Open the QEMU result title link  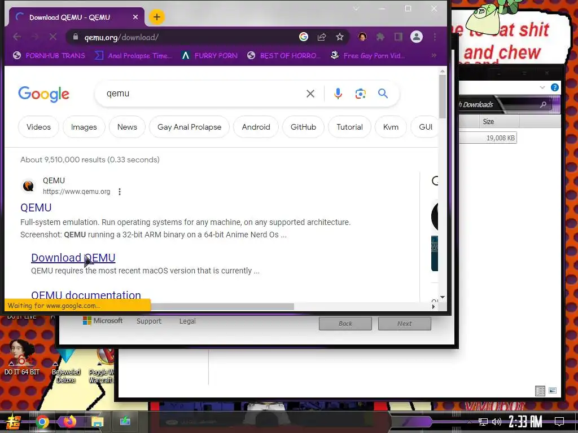[36, 207]
